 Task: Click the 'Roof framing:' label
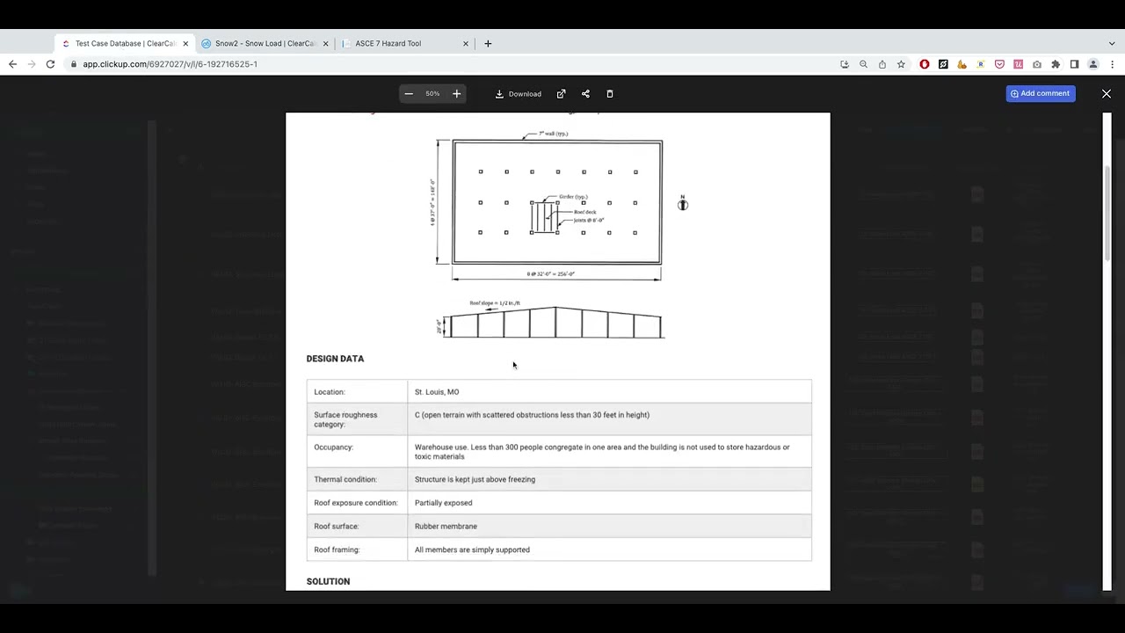(x=337, y=550)
